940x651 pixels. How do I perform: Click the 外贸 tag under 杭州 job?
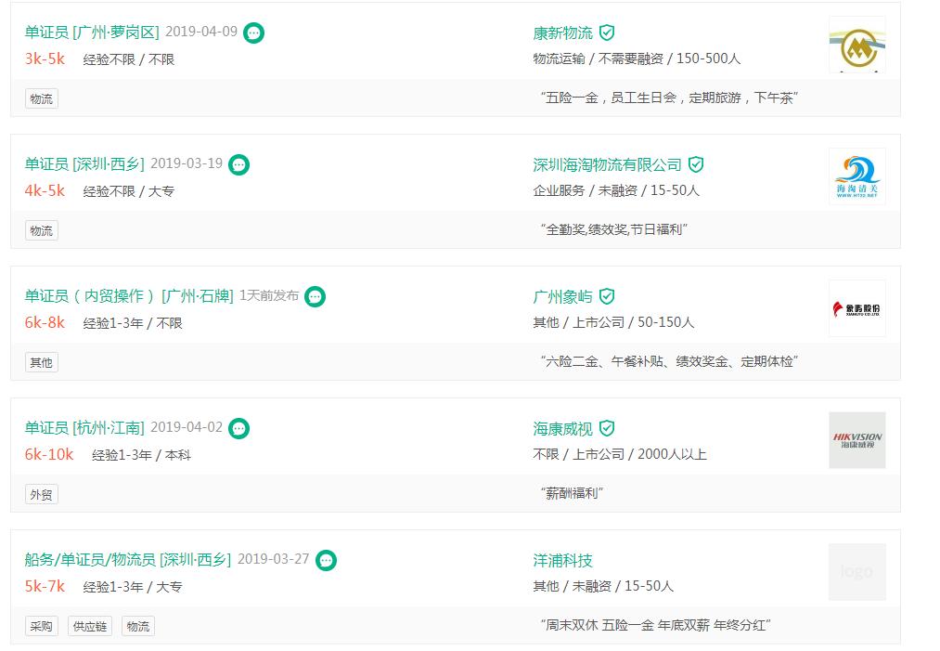[41, 495]
